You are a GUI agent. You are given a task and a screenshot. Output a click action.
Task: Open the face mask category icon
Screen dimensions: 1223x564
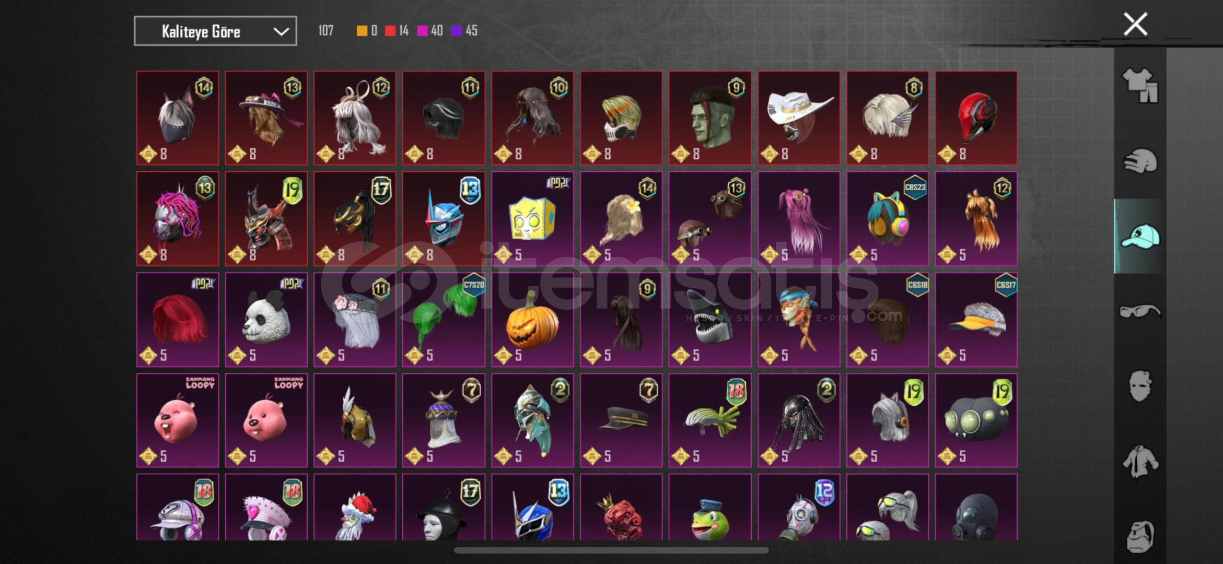point(1140,386)
